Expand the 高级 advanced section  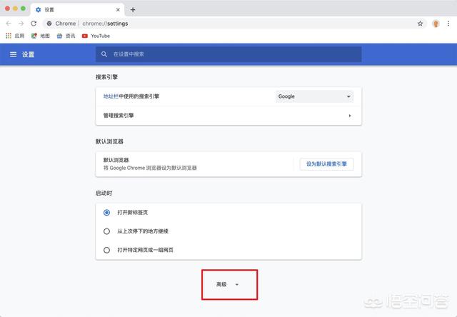tap(228, 284)
